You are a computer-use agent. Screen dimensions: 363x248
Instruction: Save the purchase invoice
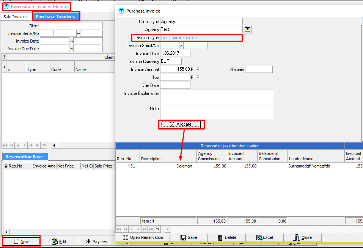click(189, 237)
